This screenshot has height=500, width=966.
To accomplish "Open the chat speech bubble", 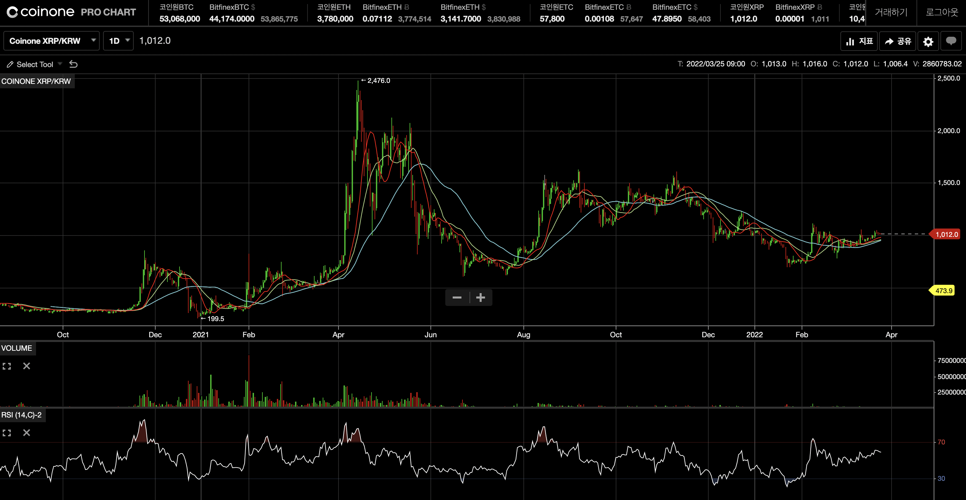I will click(x=951, y=41).
